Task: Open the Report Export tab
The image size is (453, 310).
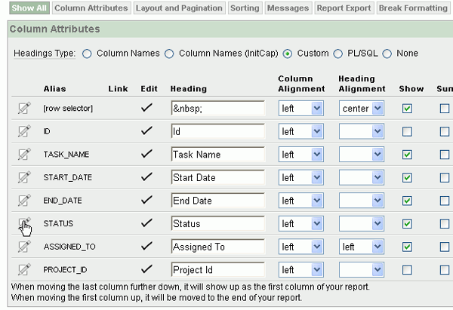Action: click(x=344, y=8)
